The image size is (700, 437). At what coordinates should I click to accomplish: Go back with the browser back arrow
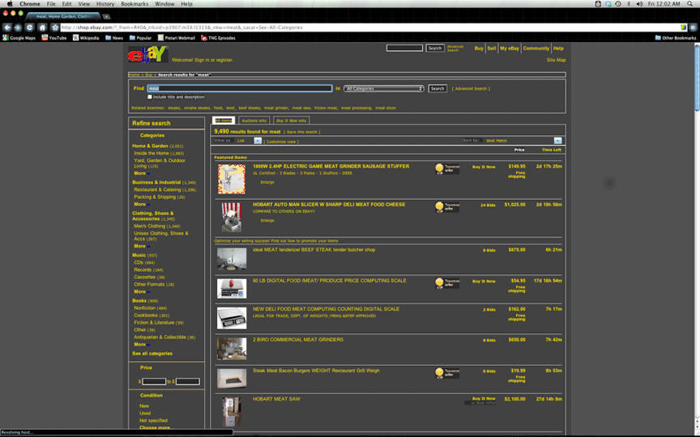point(7,28)
